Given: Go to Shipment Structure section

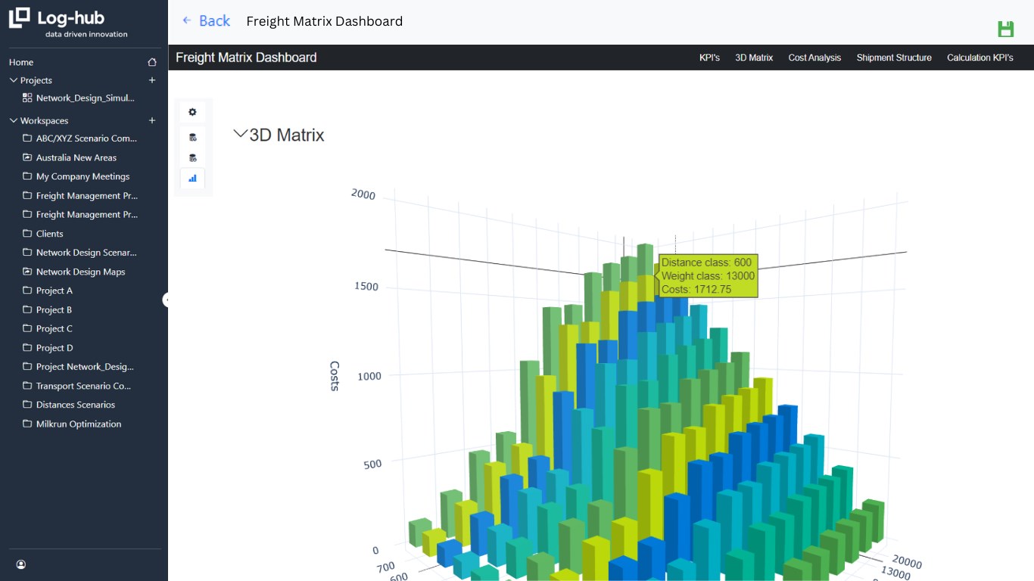Looking at the screenshot, I should (x=894, y=57).
